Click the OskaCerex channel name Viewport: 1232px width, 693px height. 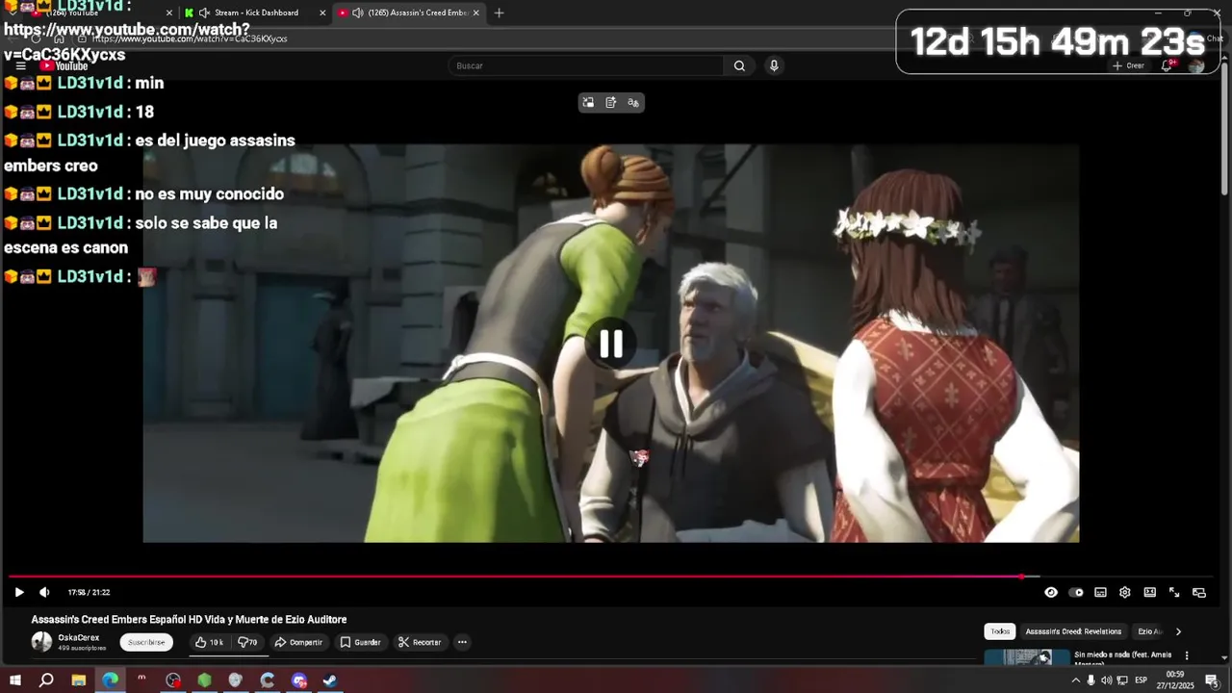click(x=79, y=637)
